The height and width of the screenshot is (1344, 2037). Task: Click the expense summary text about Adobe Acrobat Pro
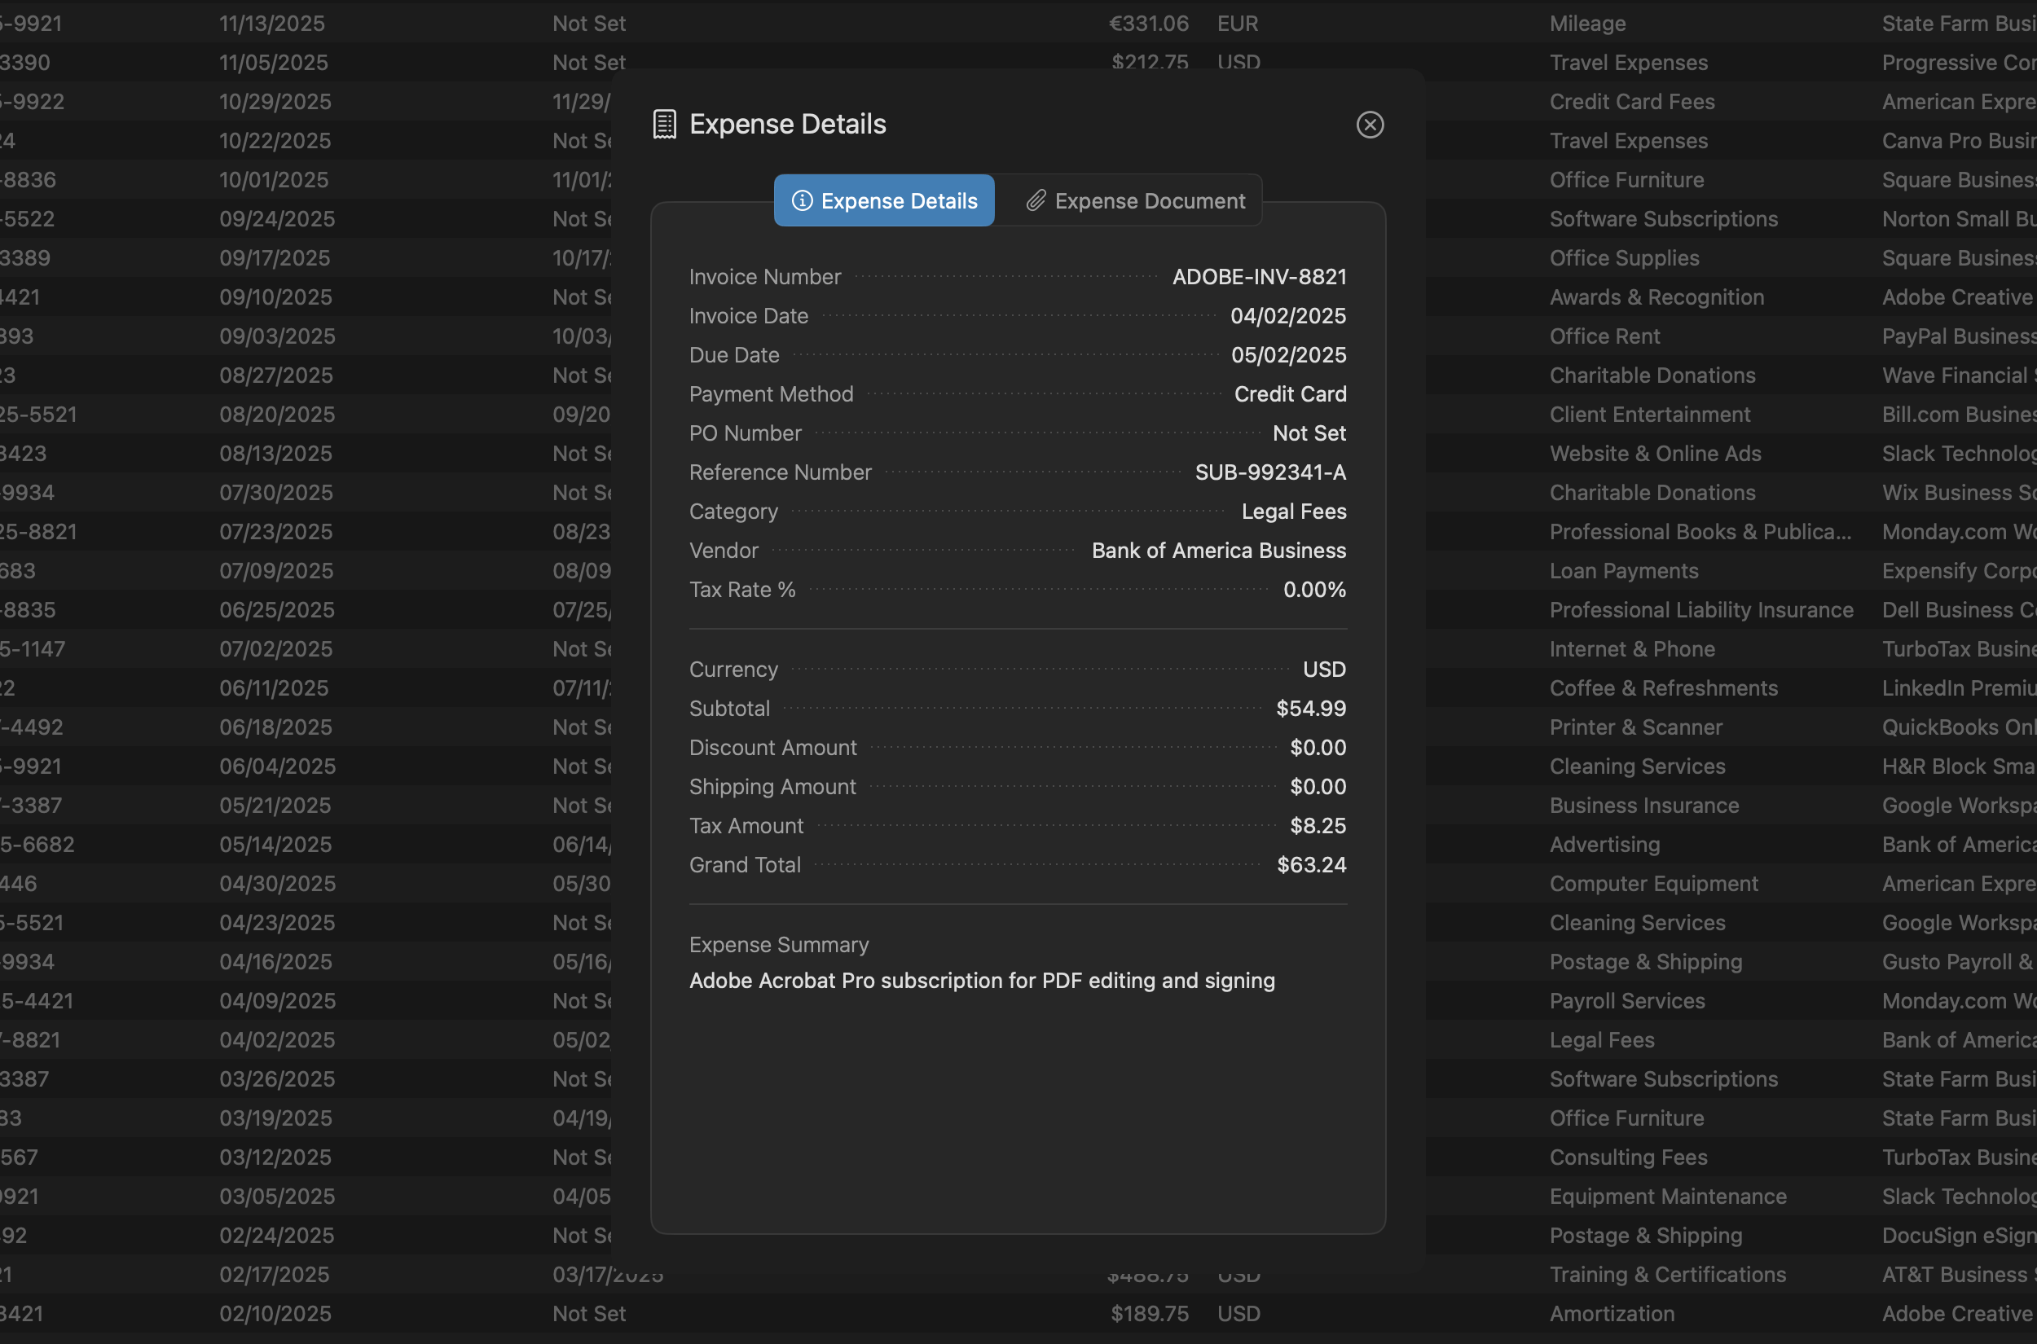point(982,981)
